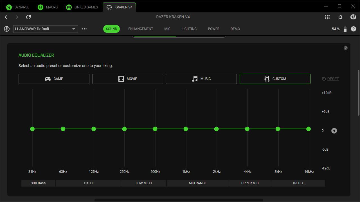Screen dimensions: 360x202
Task: Click the vertical scrollbar thumb
Action: click(x=358, y=93)
